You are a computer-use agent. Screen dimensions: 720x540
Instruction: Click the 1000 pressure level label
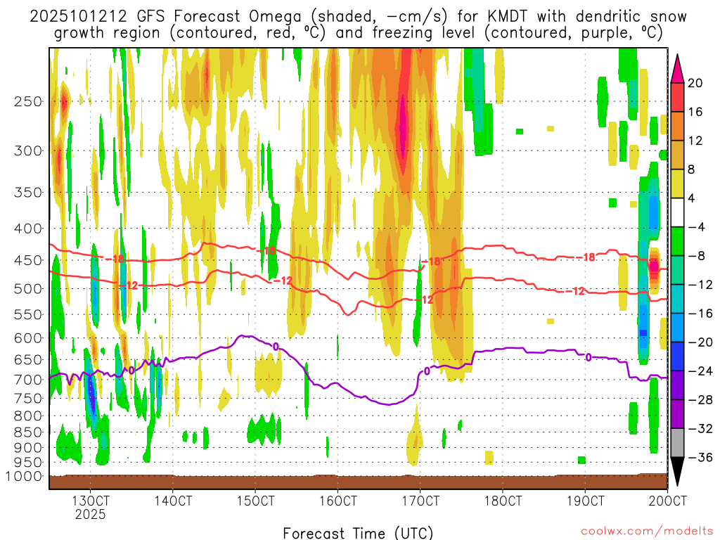pos(25,476)
